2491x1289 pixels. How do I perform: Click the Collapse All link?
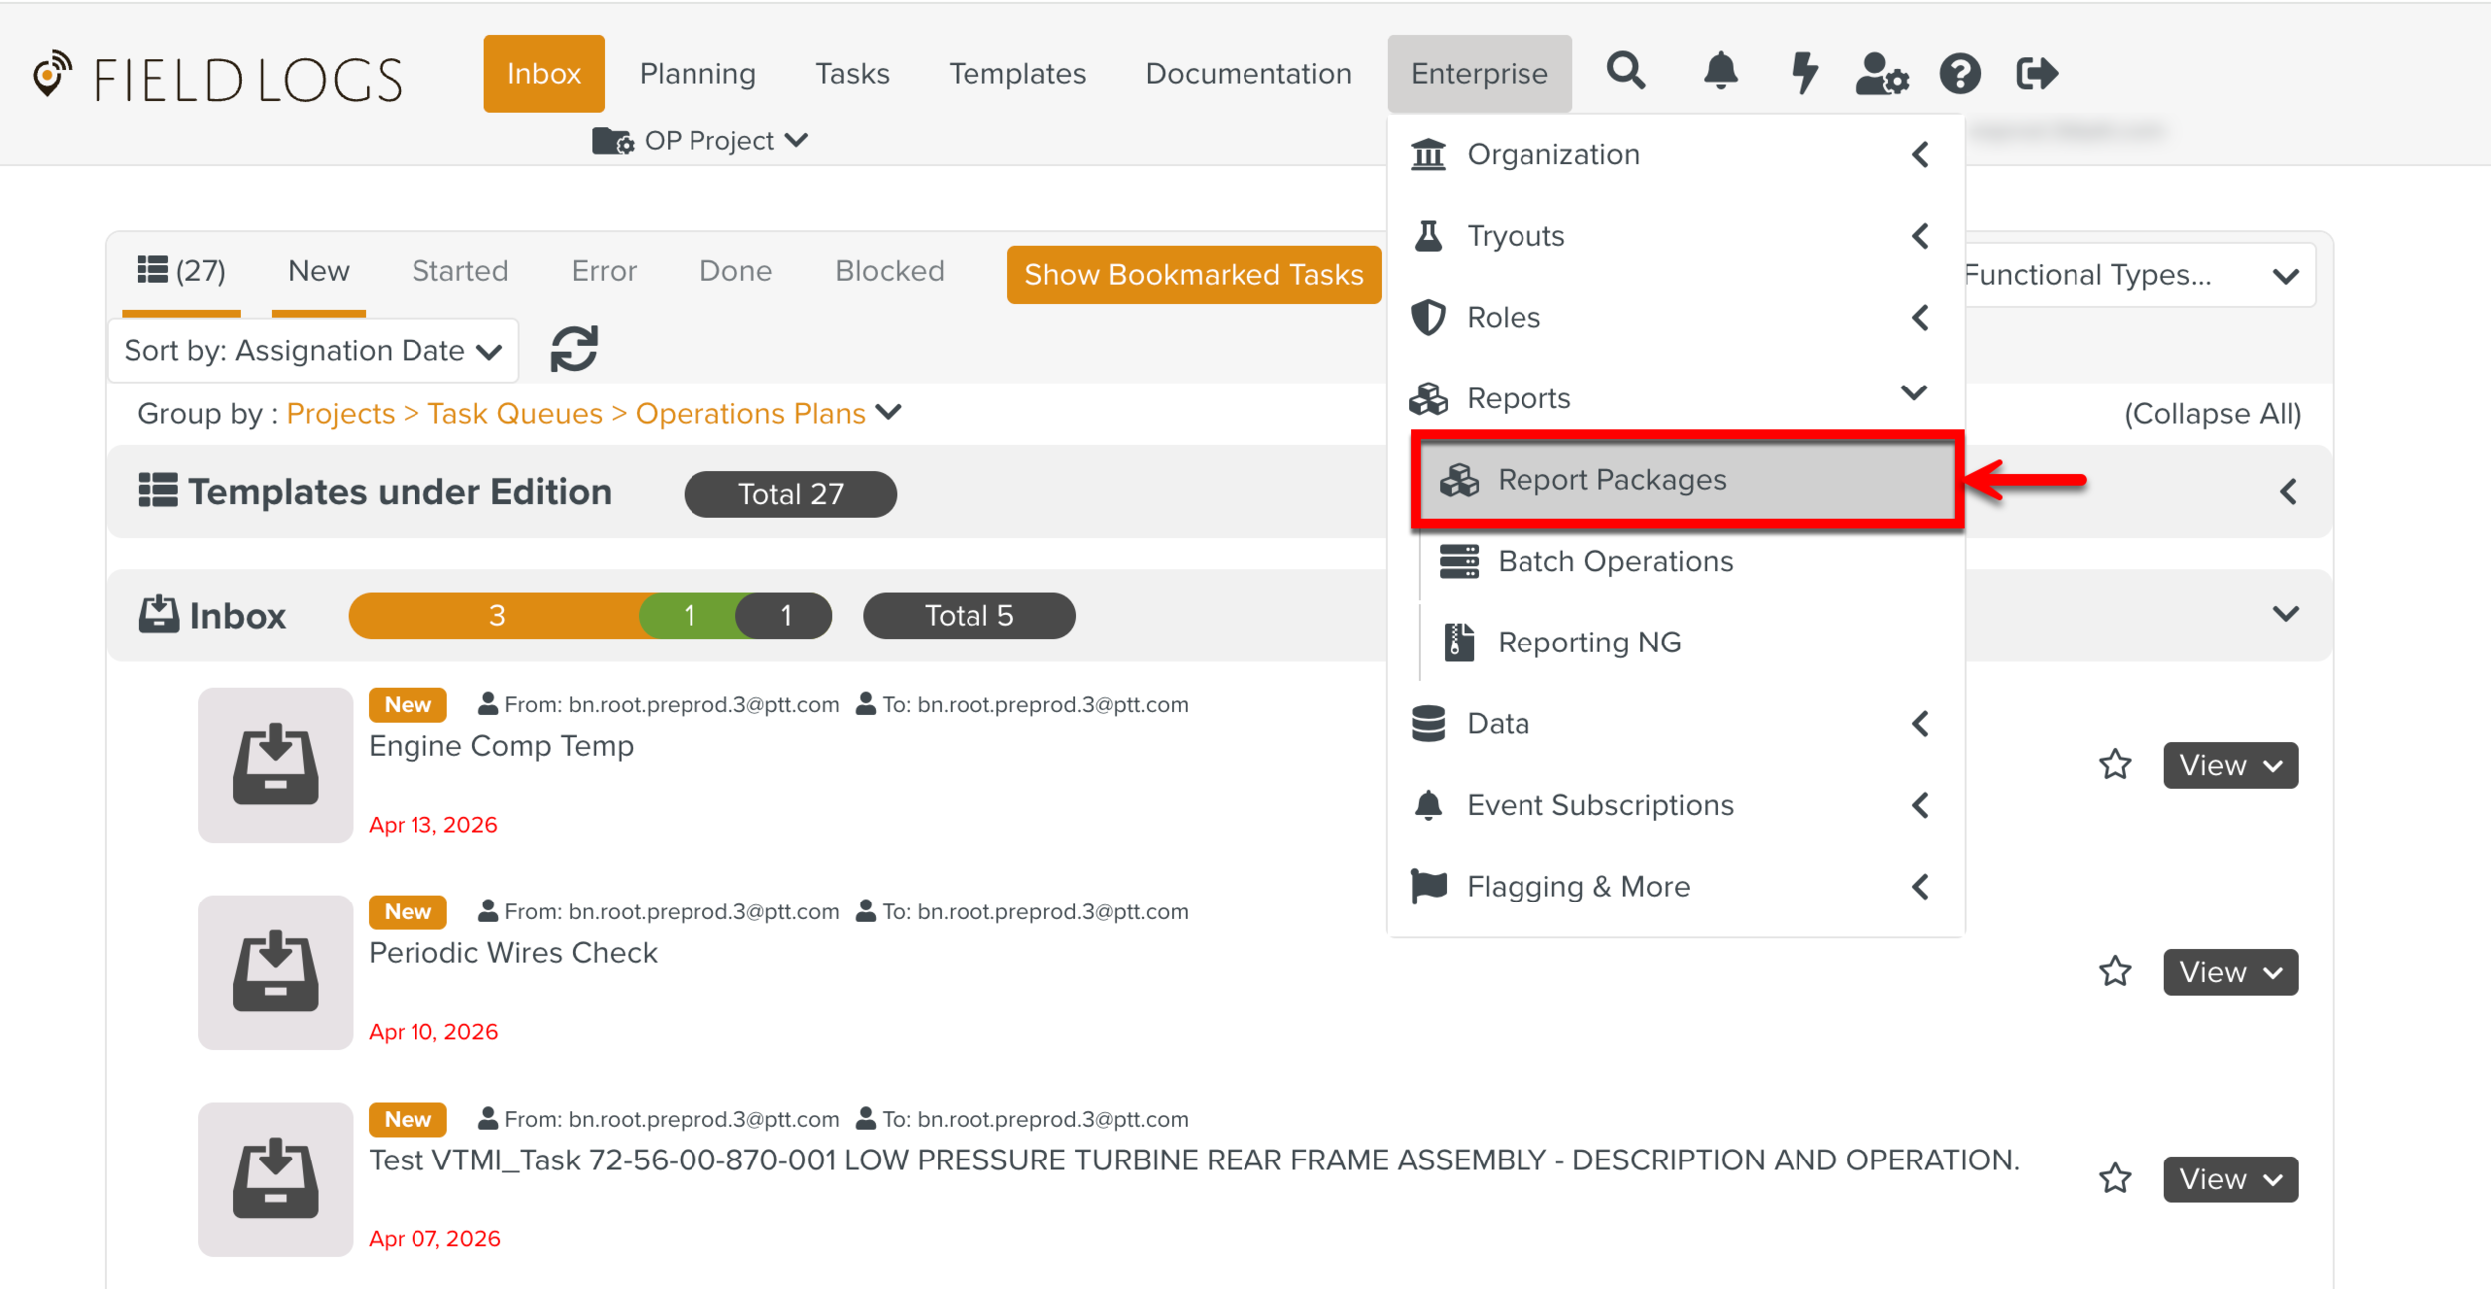[2211, 414]
